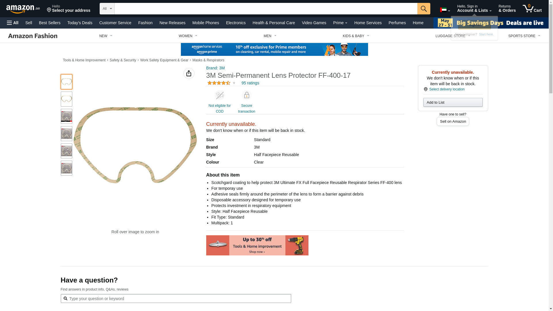This screenshot has width=553, height=311.
Task: Click the delivery location pin icon
Action: tap(425, 89)
